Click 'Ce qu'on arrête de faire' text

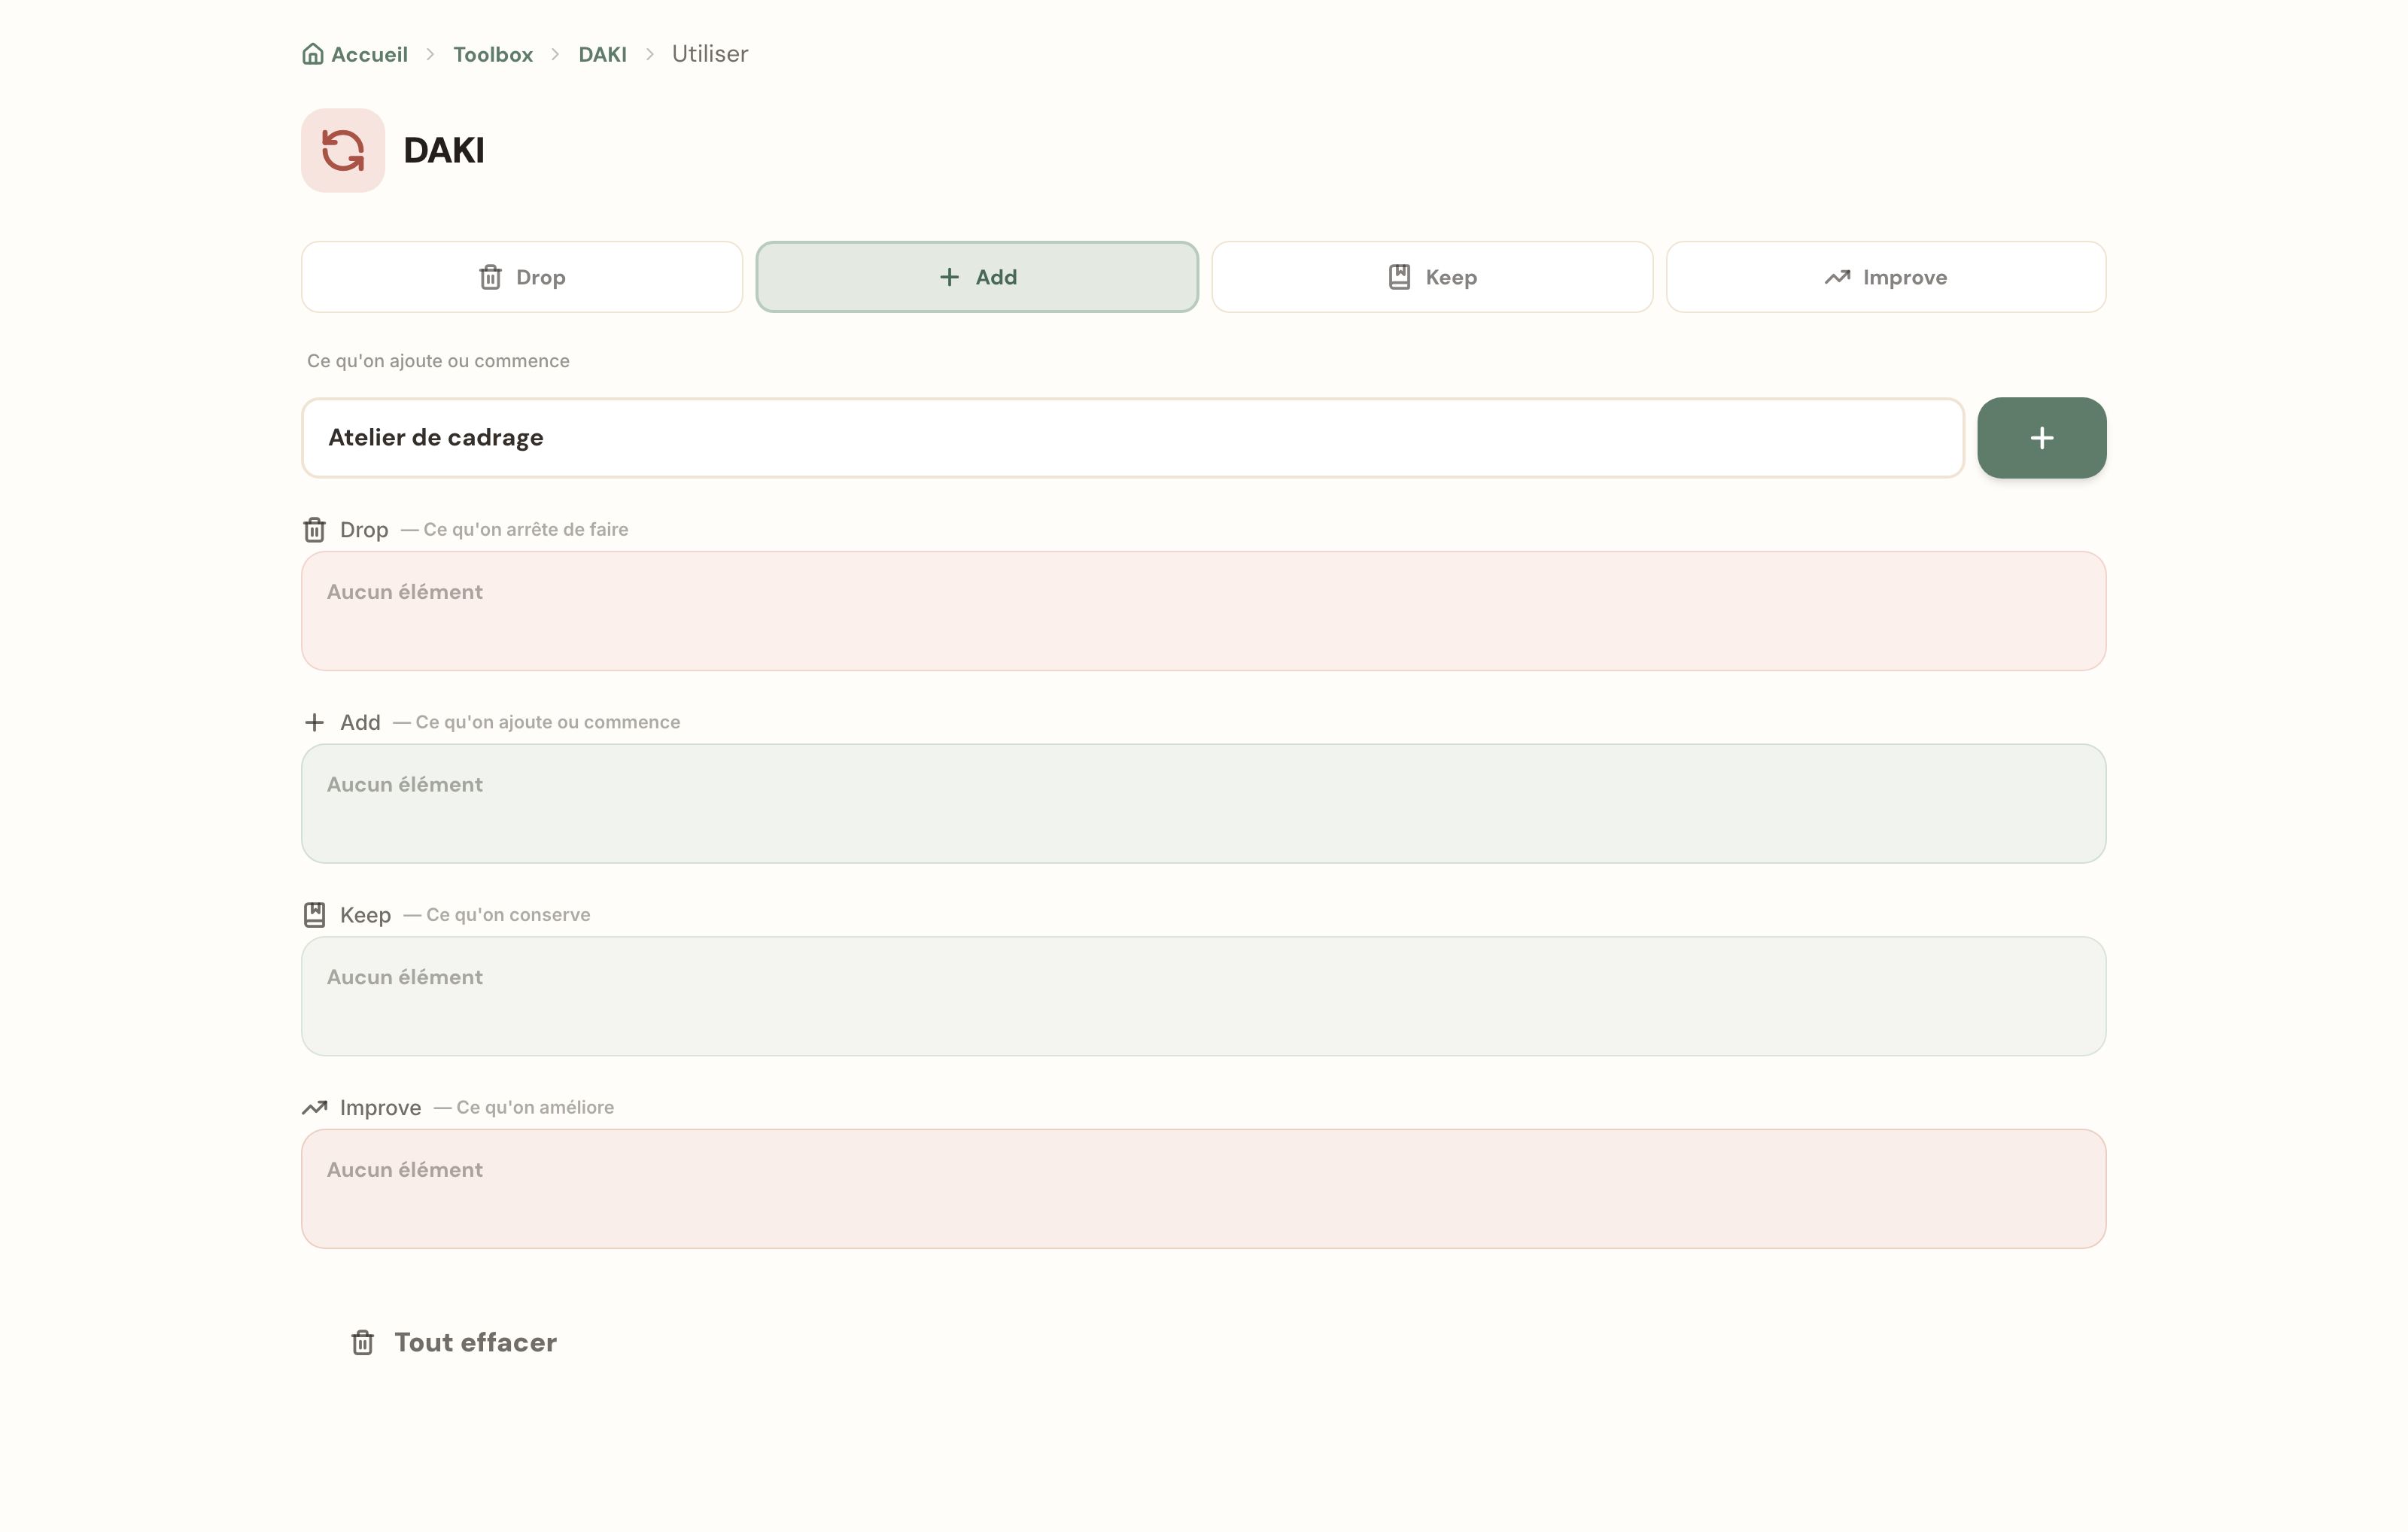point(526,530)
